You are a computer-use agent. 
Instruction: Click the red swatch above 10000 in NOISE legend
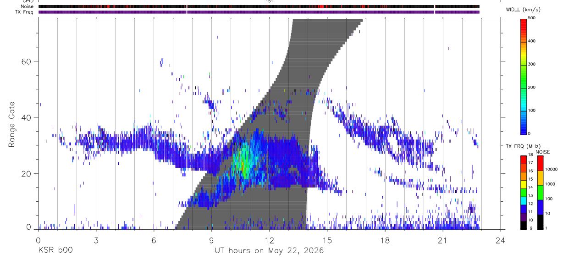tap(540, 163)
